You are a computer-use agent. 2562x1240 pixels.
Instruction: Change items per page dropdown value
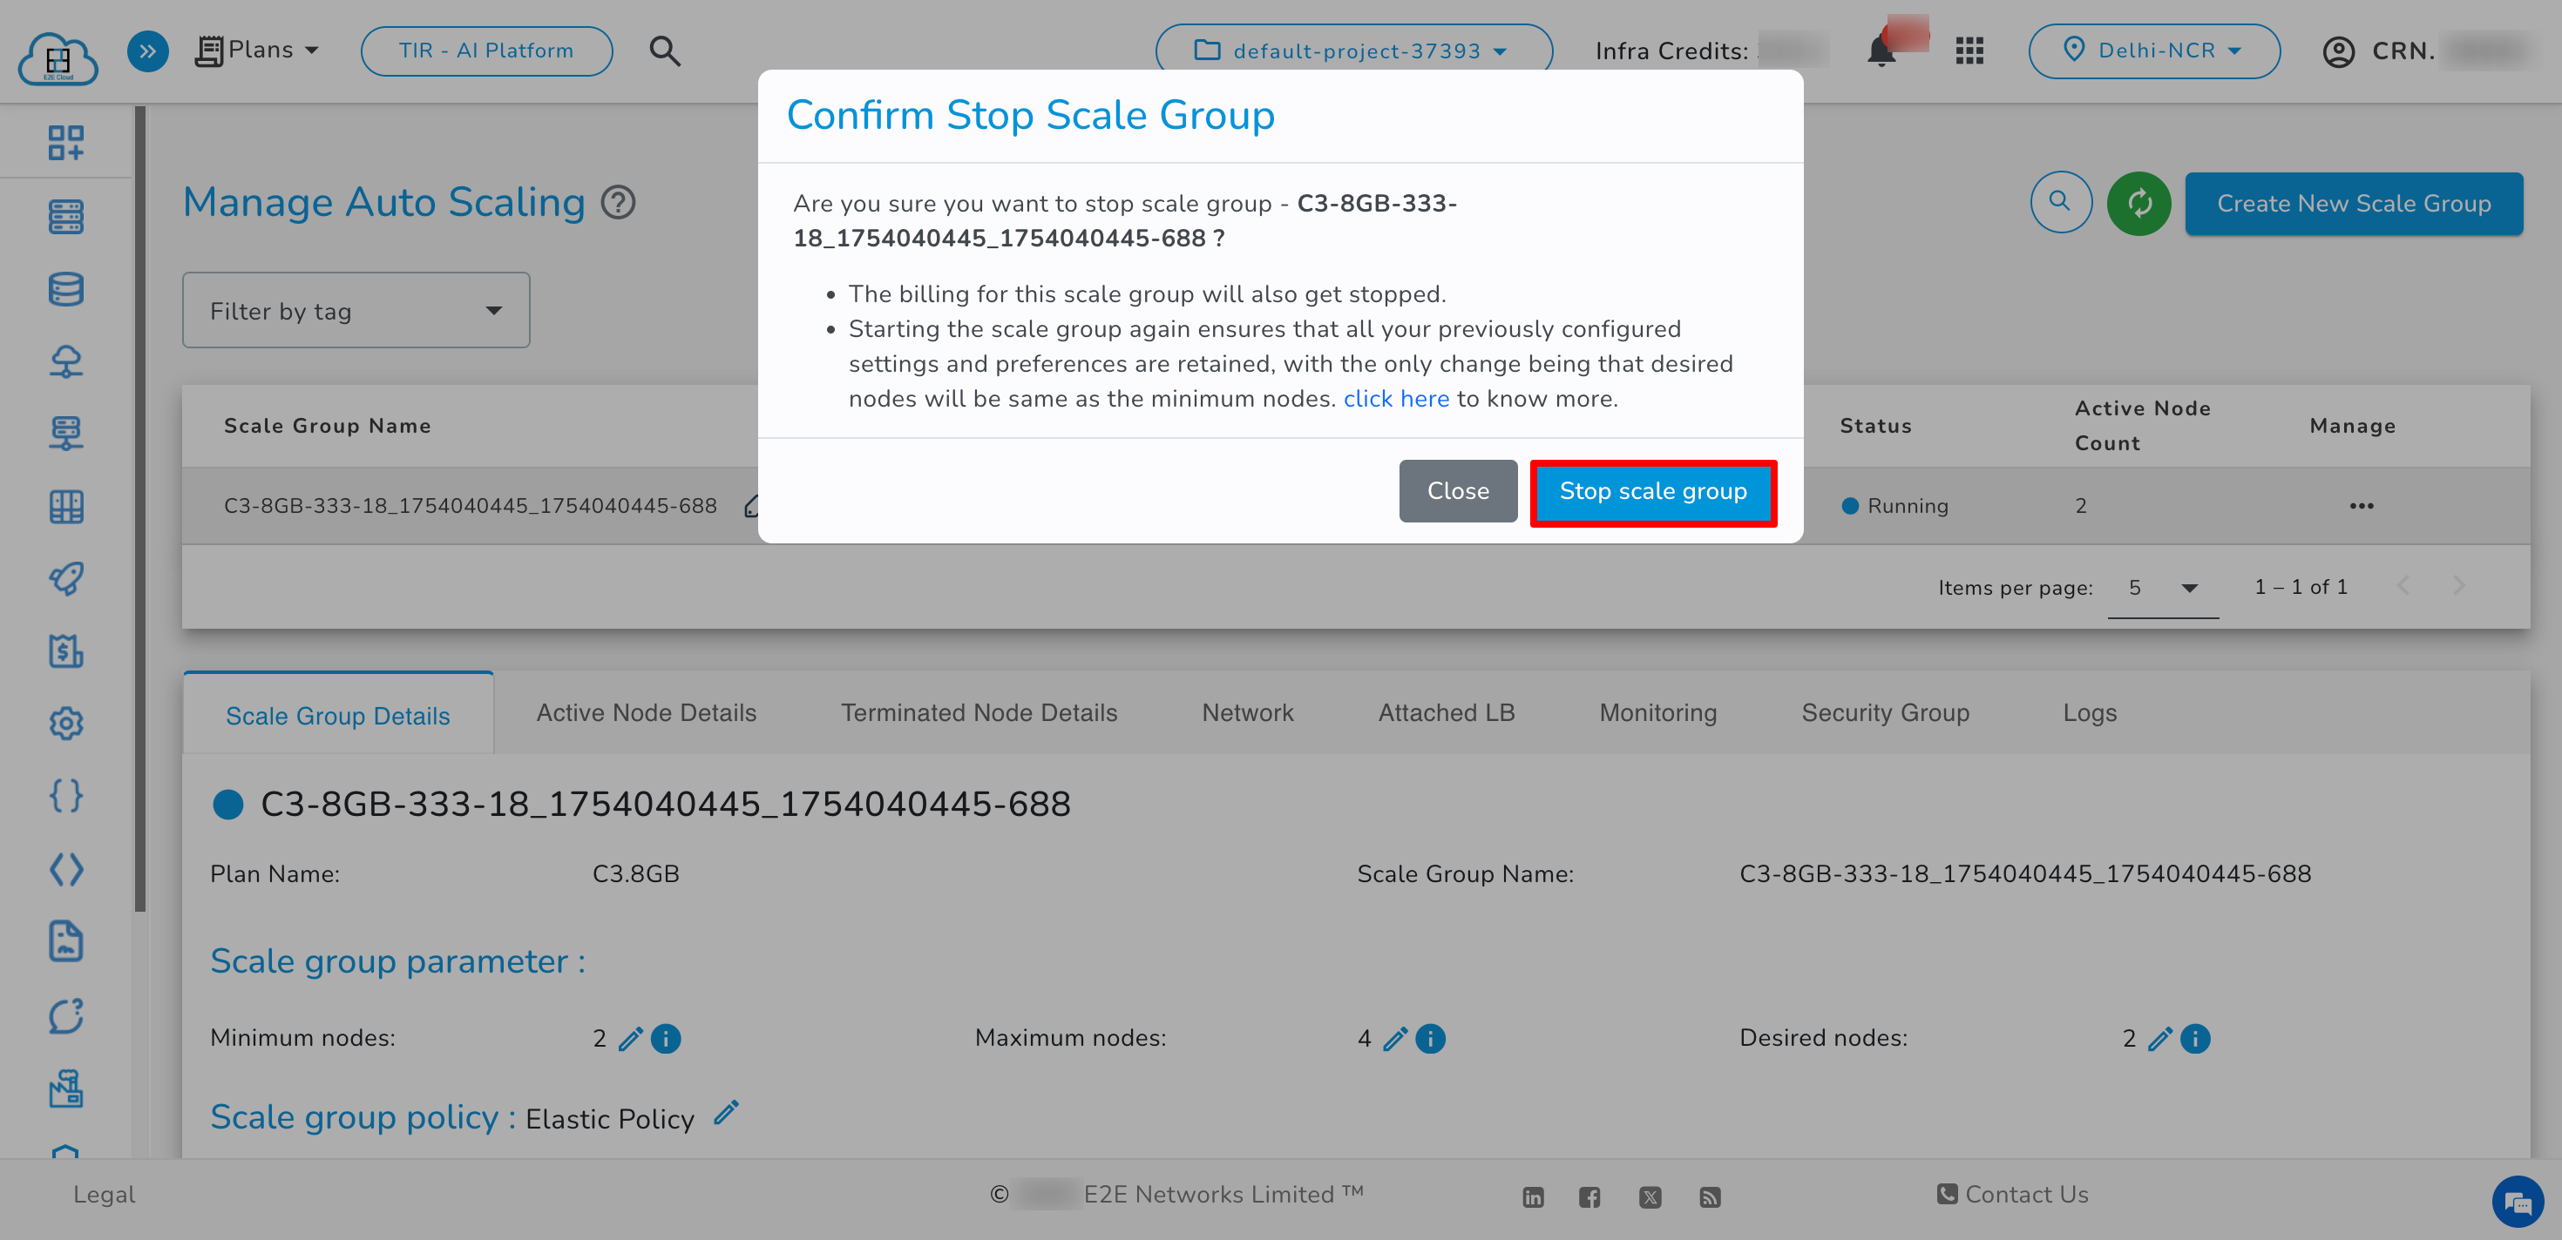pyautogui.click(x=2162, y=588)
